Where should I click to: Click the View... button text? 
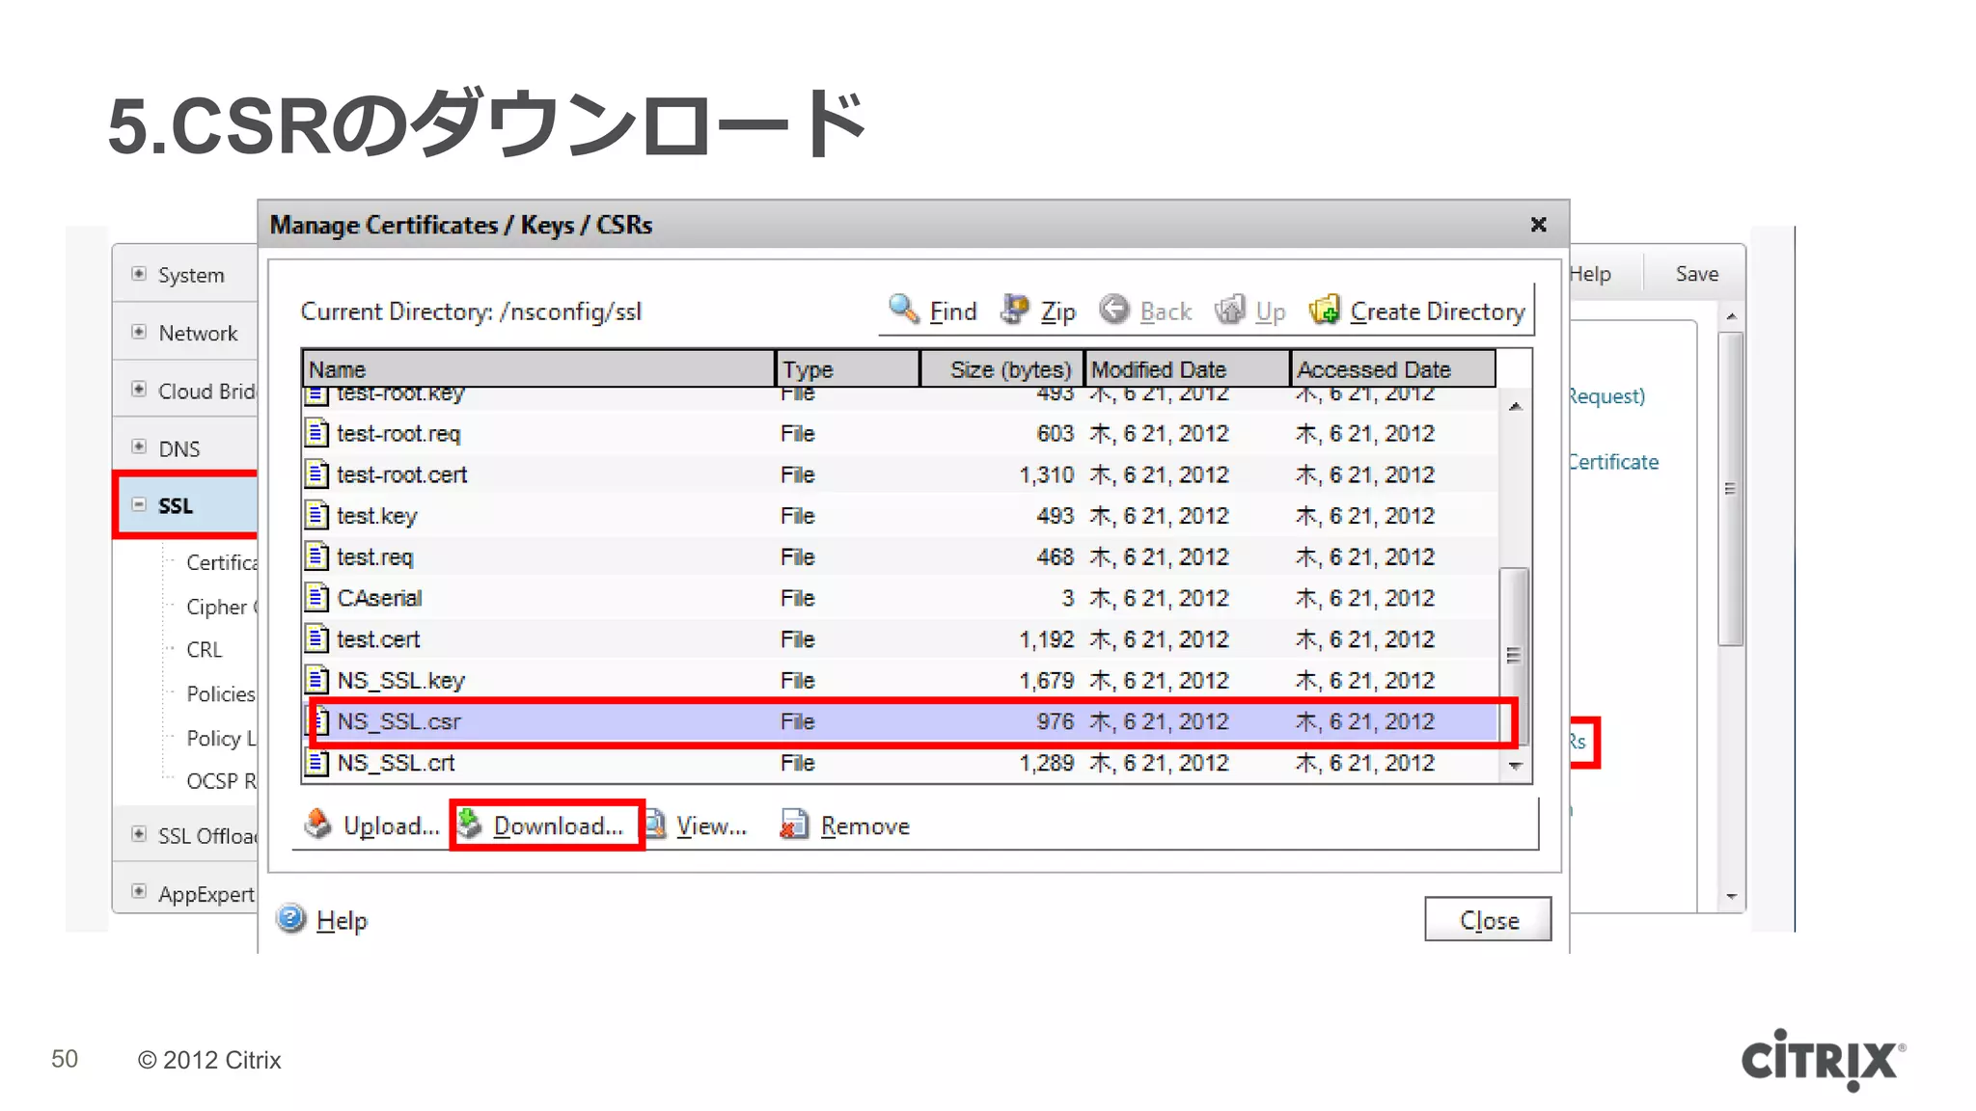[711, 826]
